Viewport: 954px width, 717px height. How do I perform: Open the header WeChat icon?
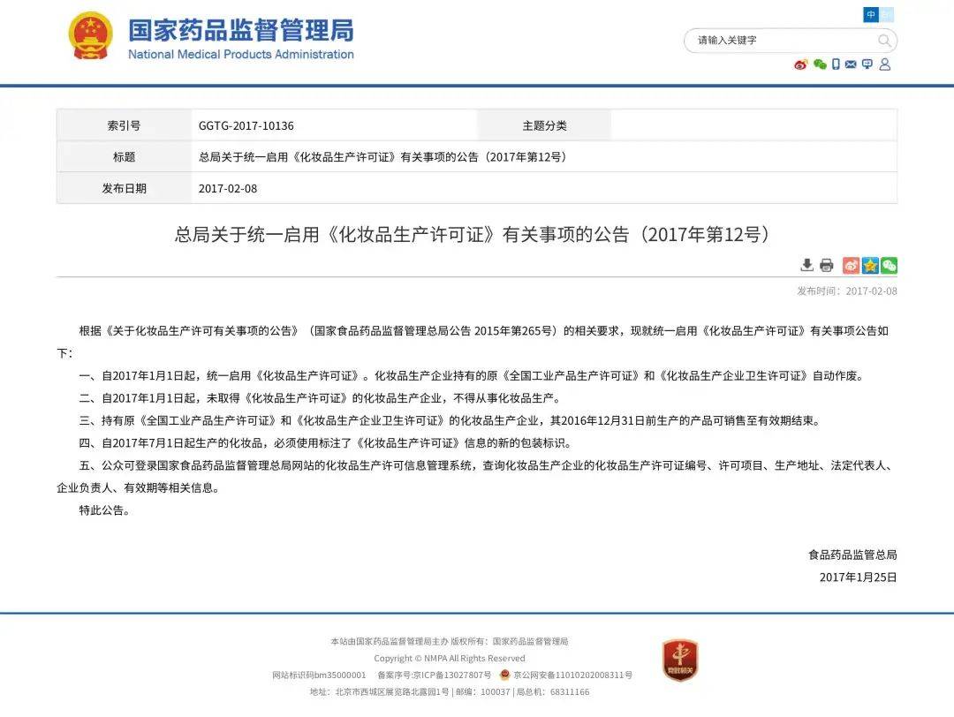pyautogui.click(x=820, y=64)
